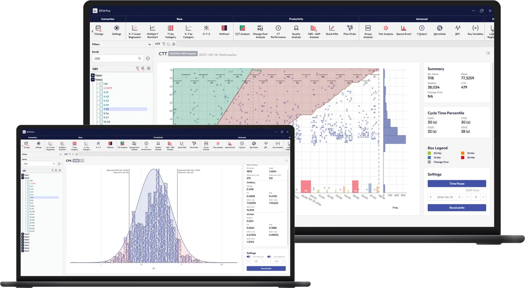Expand Table9 in the CPK window tree
The image size is (525, 288).
coord(23,251)
